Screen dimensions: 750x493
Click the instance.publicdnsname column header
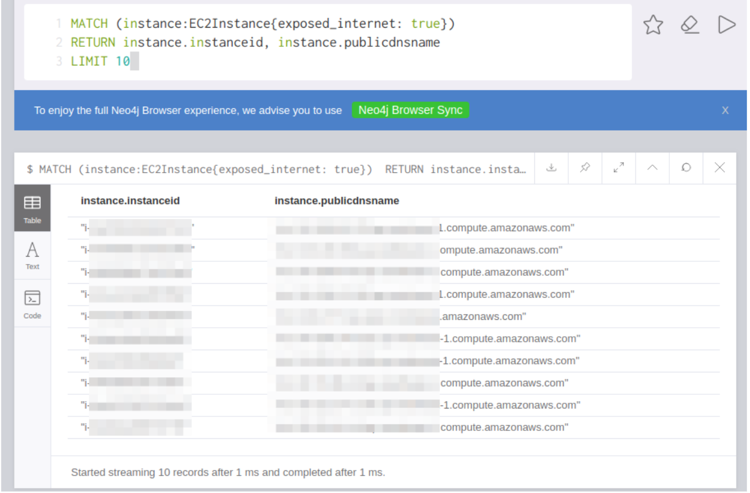337,201
